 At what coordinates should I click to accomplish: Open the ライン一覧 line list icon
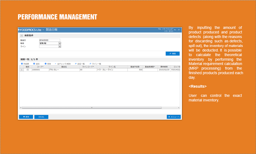pos(90,64)
